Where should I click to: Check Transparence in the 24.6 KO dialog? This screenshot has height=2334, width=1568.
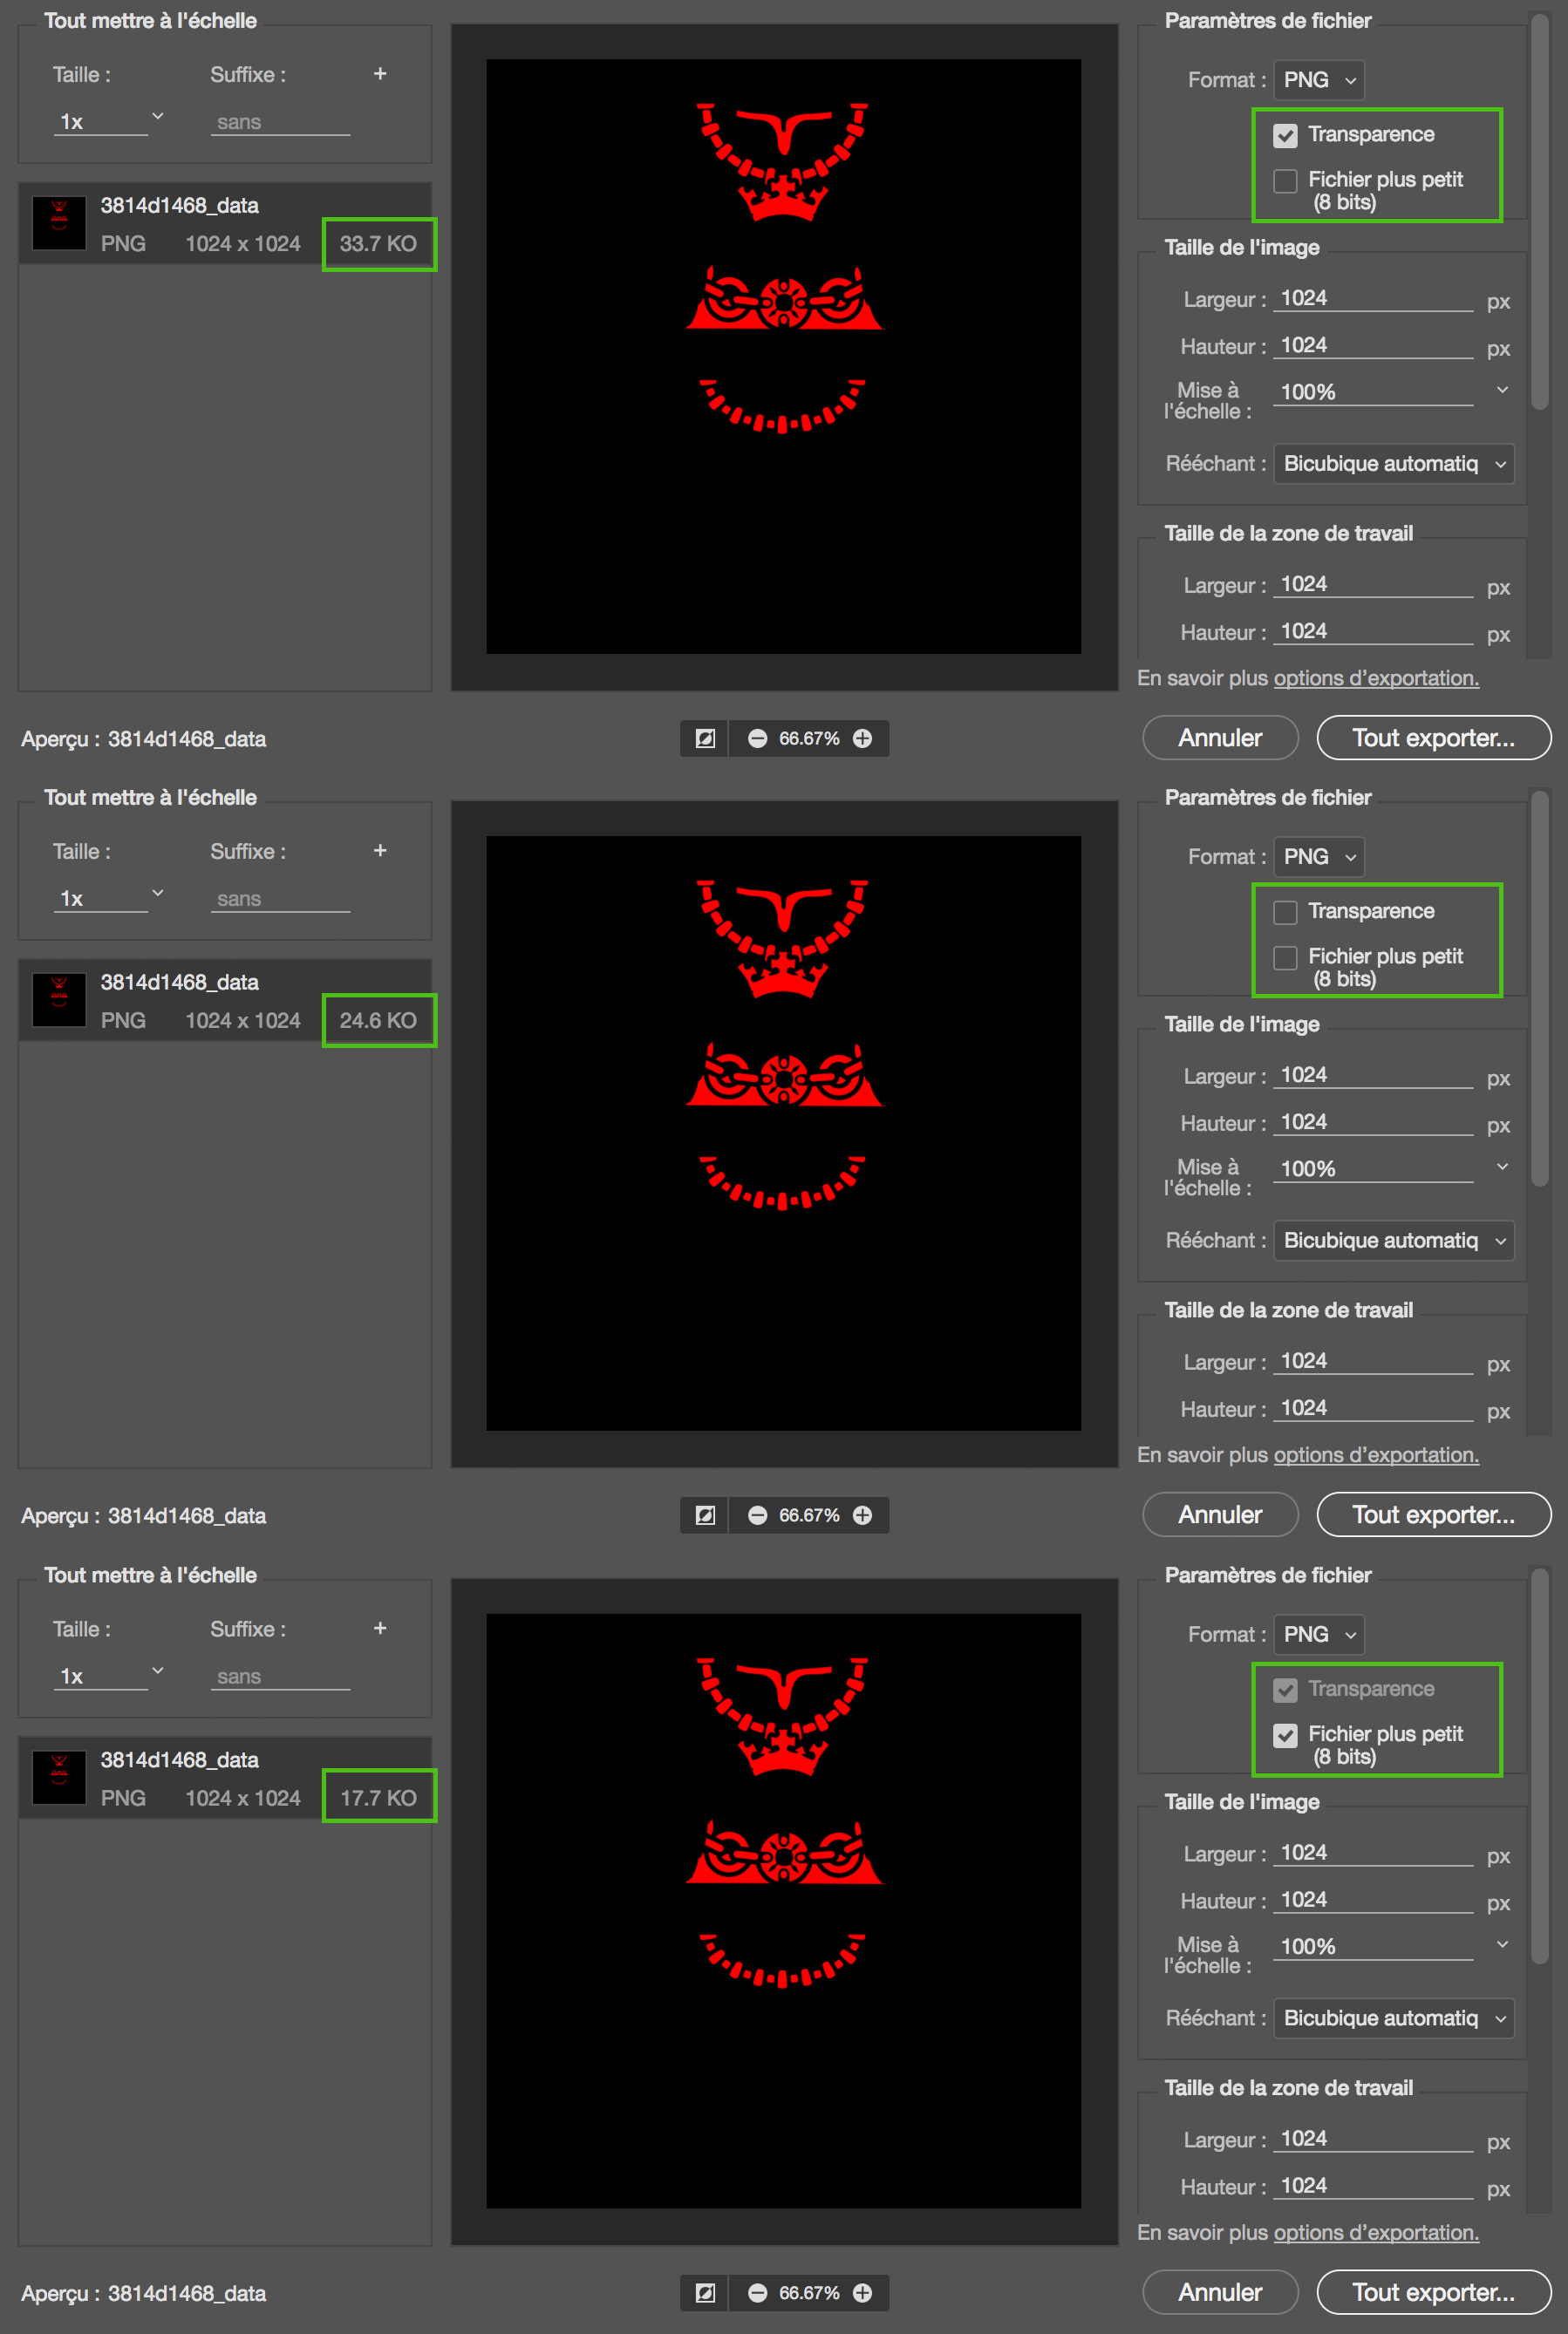(x=1285, y=912)
